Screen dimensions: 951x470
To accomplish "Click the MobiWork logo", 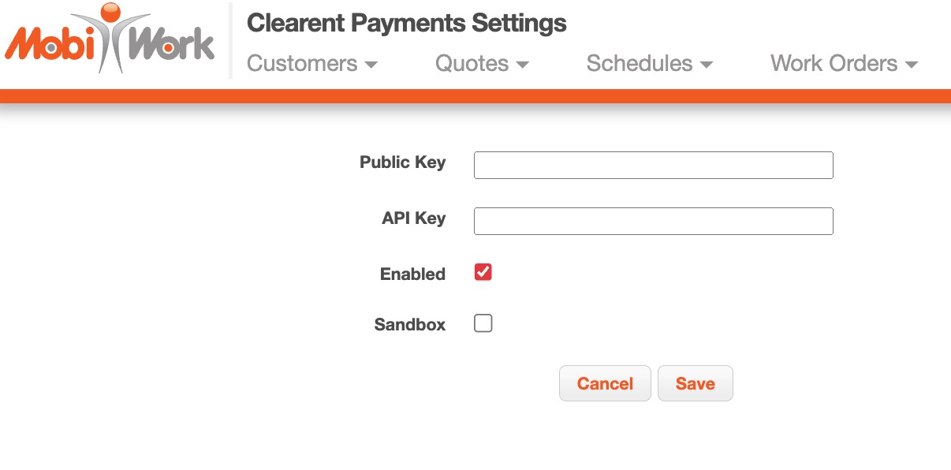I will point(109,41).
